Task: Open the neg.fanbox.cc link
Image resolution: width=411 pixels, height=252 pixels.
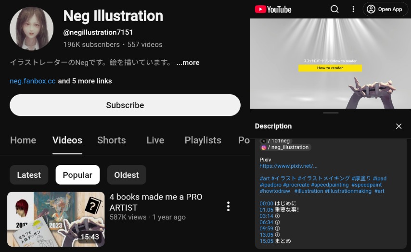Action: click(x=33, y=81)
